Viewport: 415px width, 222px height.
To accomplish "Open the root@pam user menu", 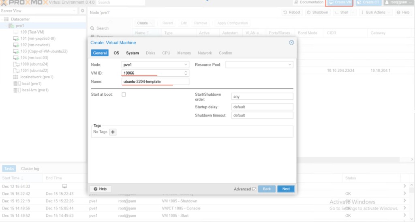I will (399, 2).
